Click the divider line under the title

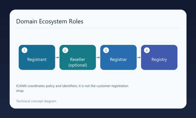[x=98, y=28]
